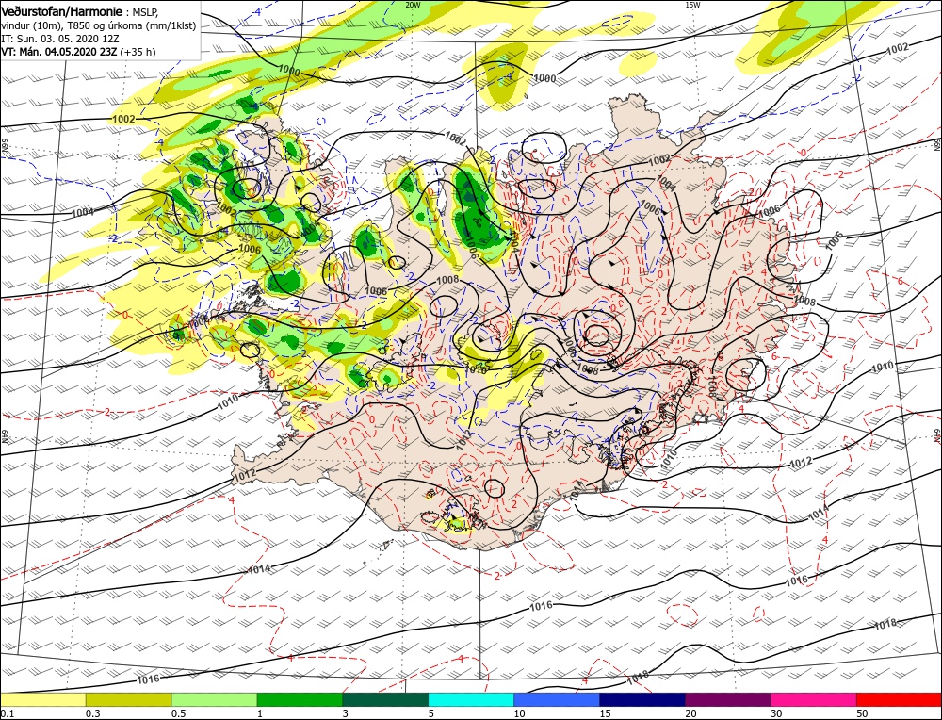Click the olive 0.3–0.5 legend swatch

coord(128,699)
